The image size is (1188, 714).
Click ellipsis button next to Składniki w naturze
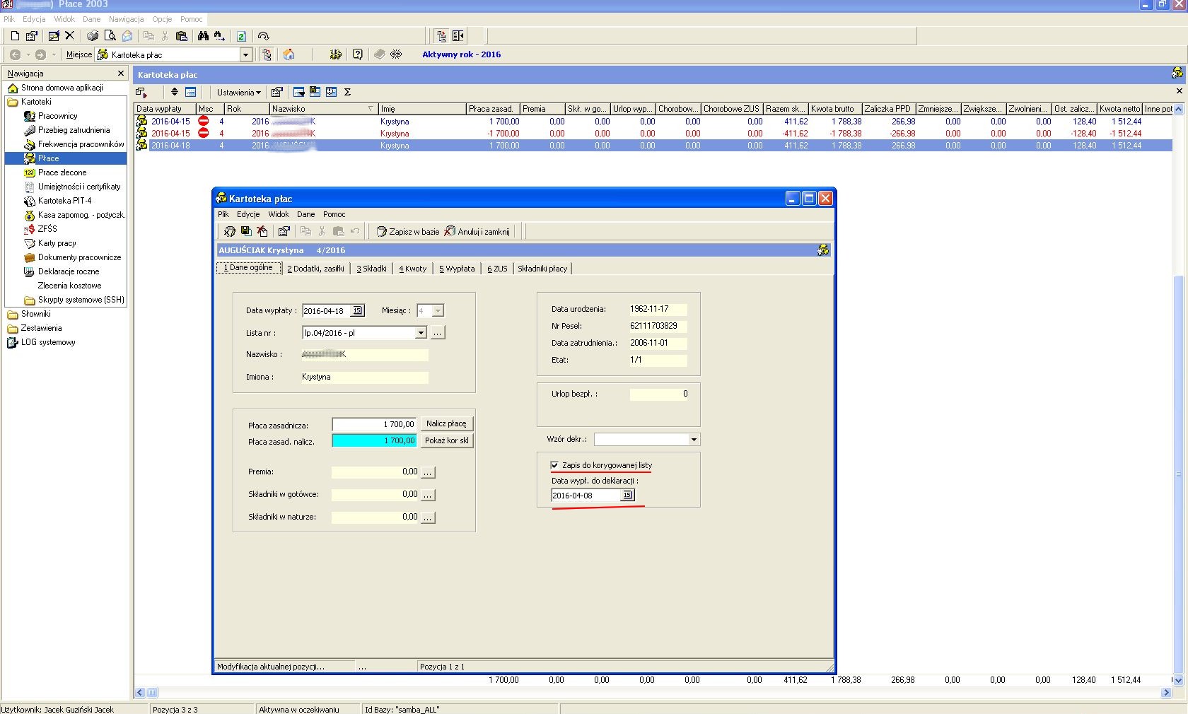pos(428,517)
